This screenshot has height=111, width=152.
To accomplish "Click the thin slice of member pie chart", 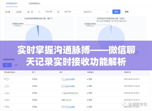I will point(111,30).
